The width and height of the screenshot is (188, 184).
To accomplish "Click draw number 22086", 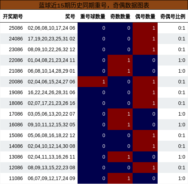I will pyautogui.click(x=16, y=60).
